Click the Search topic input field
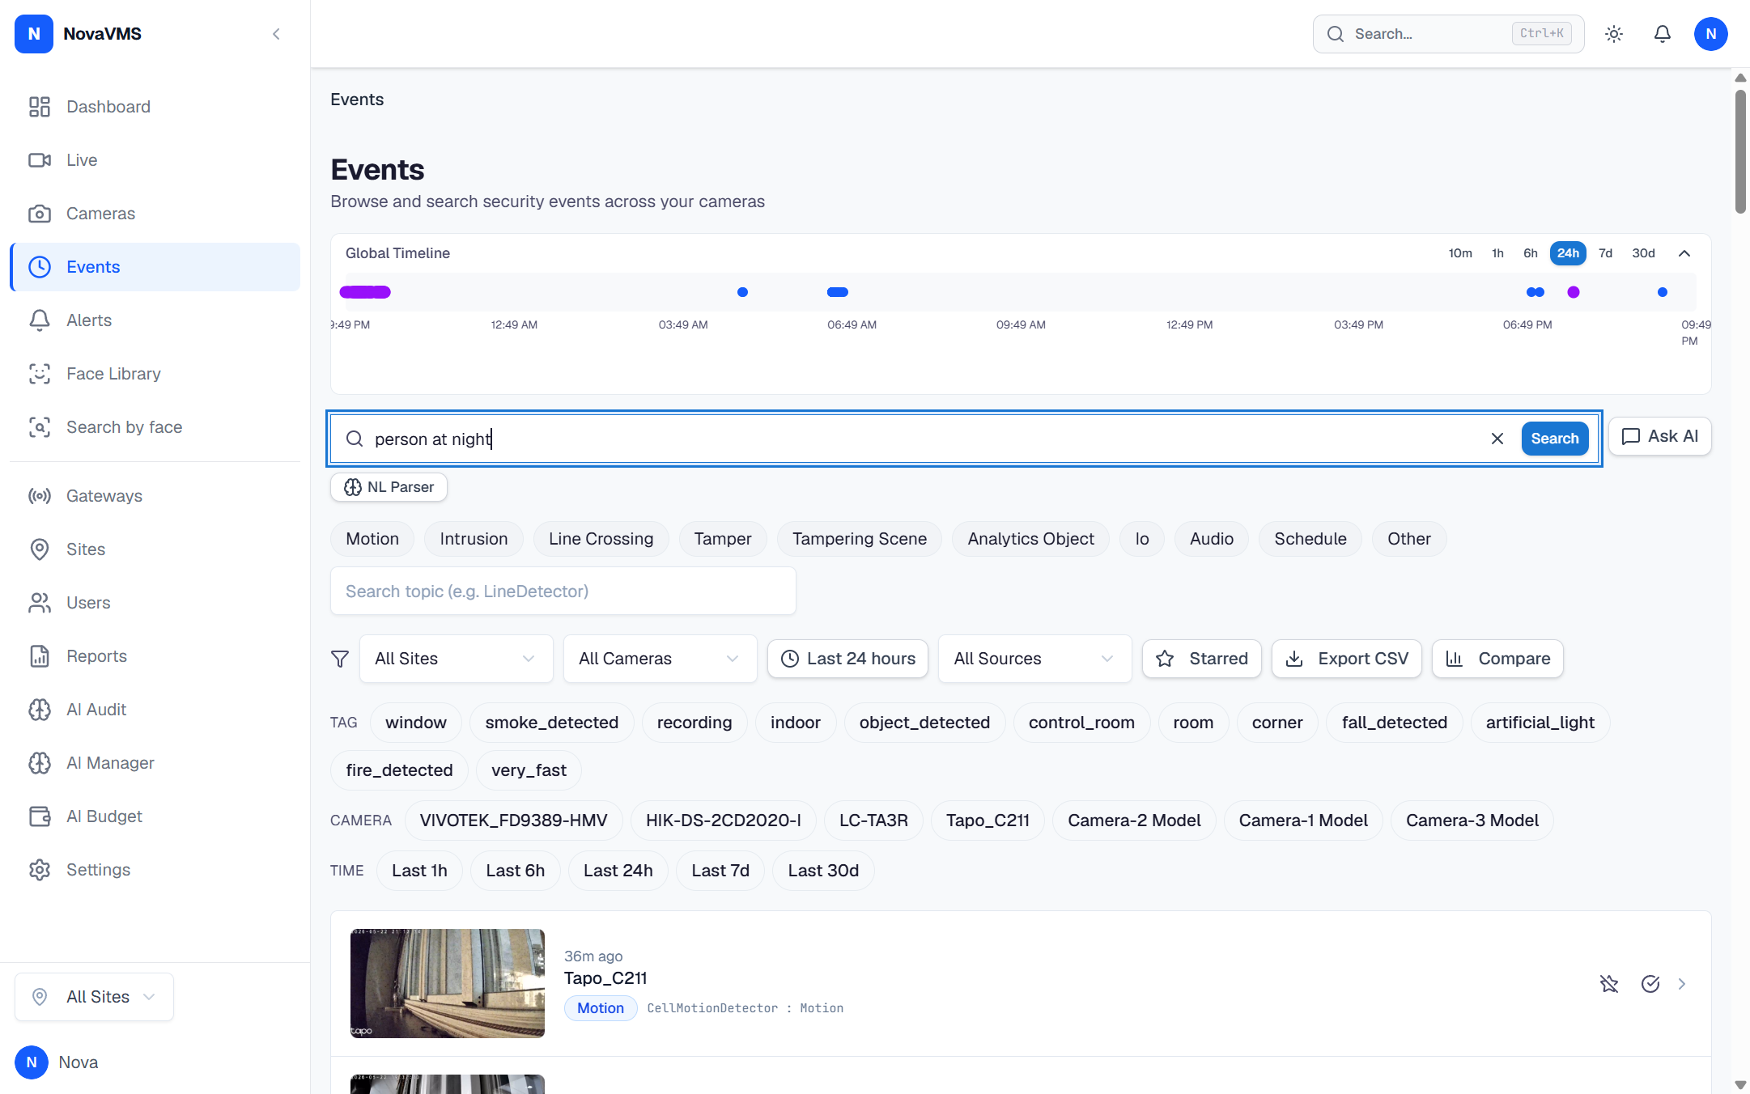This screenshot has height=1094, width=1750. click(563, 592)
